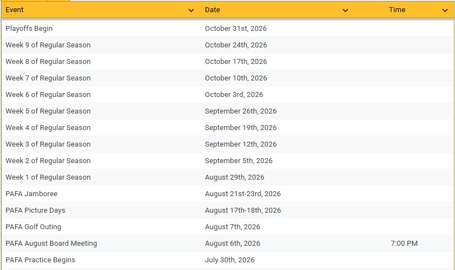Click the Week 9 of Regular Season entry
The width and height of the screenshot is (455, 270).
tap(48, 45)
